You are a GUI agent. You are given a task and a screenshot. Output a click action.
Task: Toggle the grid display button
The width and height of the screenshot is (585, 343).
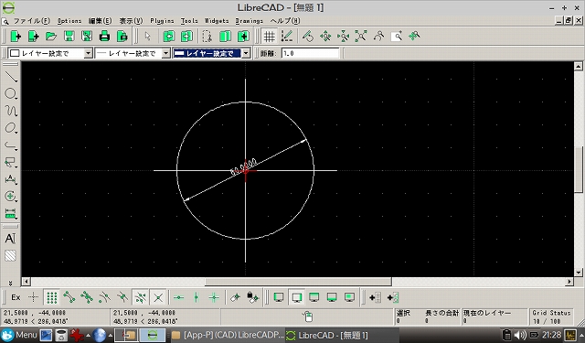point(269,37)
